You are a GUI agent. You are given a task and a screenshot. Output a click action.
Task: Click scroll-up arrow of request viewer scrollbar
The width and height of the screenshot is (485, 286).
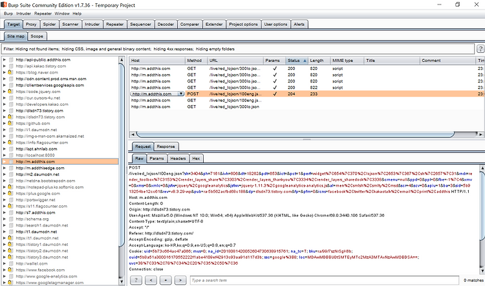tap(482, 168)
